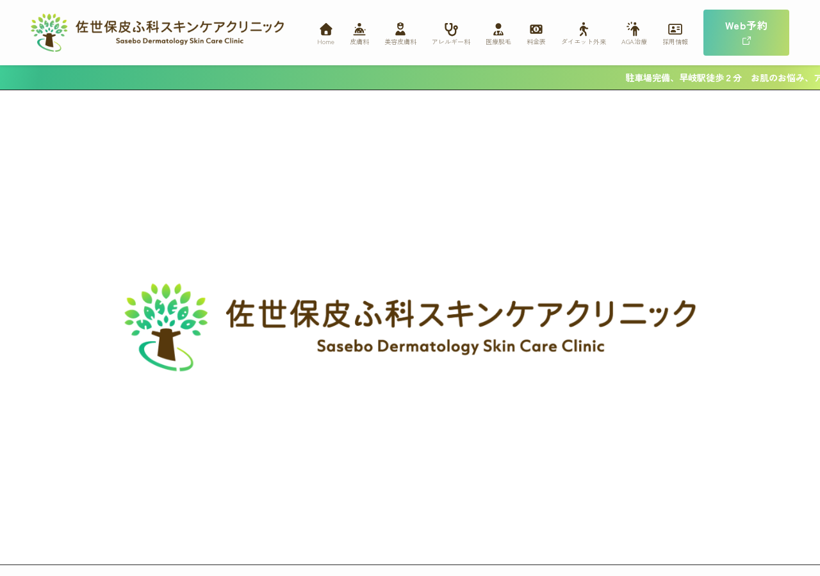Open the 医療脱毛 doctor icon

(x=498, y=29)
